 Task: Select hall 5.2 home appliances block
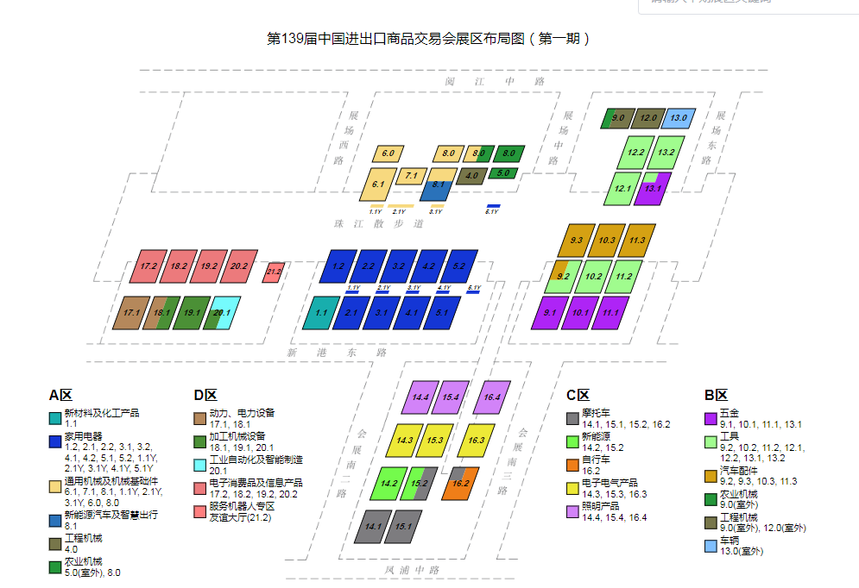coord(460,266)
